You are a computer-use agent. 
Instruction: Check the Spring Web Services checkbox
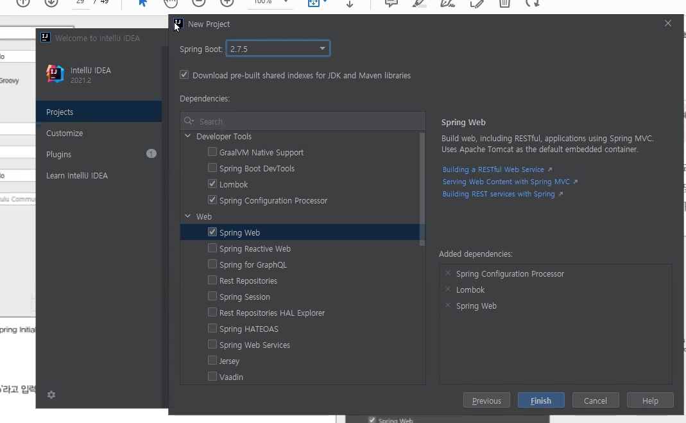tap(212, 344)
